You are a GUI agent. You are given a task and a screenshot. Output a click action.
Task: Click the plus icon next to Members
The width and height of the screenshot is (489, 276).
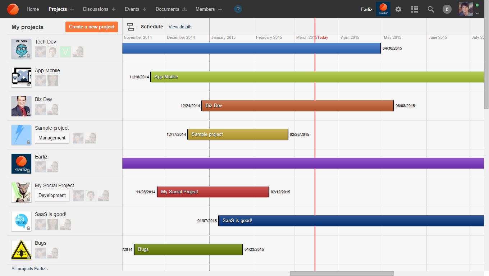coord(220,9)
